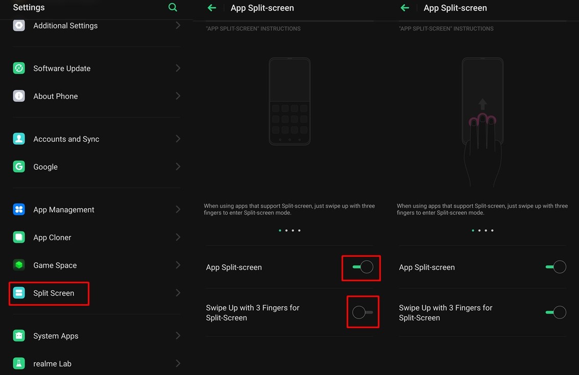The height and width of the screenshot is (375, 579).
Task: Tap the About Phone info icon
Action: coord(19,96)
